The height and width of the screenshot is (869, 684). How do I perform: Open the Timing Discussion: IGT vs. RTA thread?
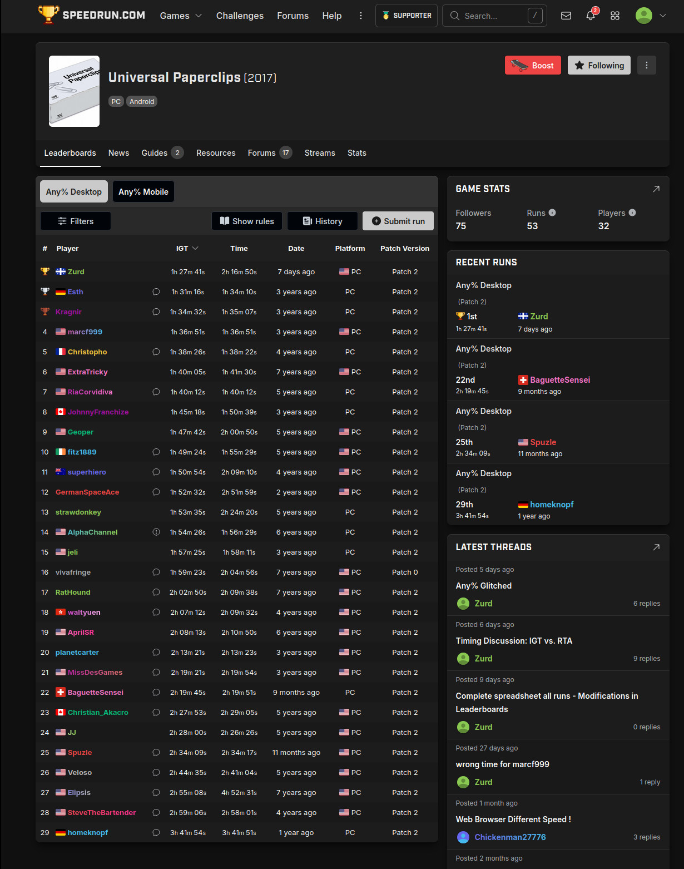pyautogui.click(x=514, y=641)
